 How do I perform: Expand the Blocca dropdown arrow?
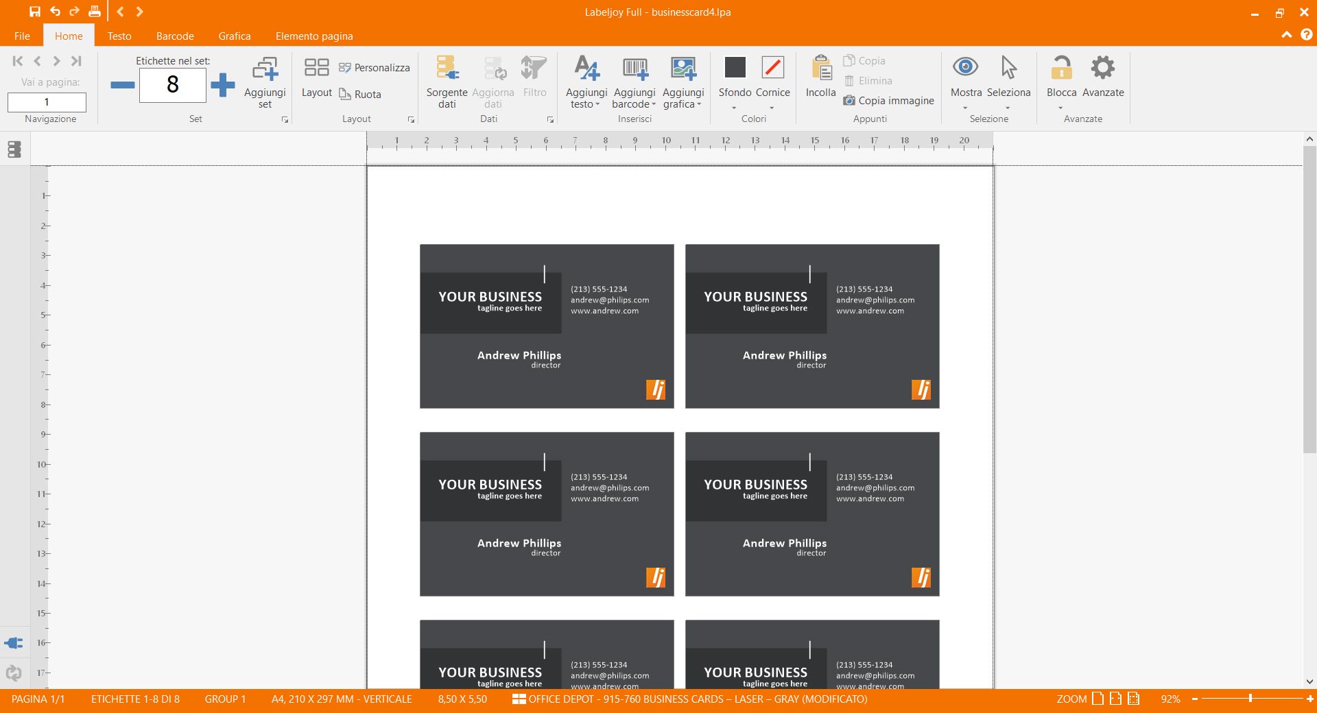[1060, 108]
